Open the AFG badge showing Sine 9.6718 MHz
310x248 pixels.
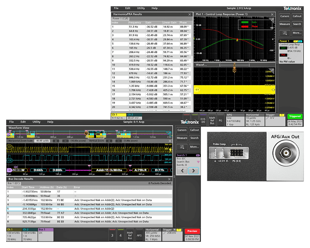click(x=236, y=120)
